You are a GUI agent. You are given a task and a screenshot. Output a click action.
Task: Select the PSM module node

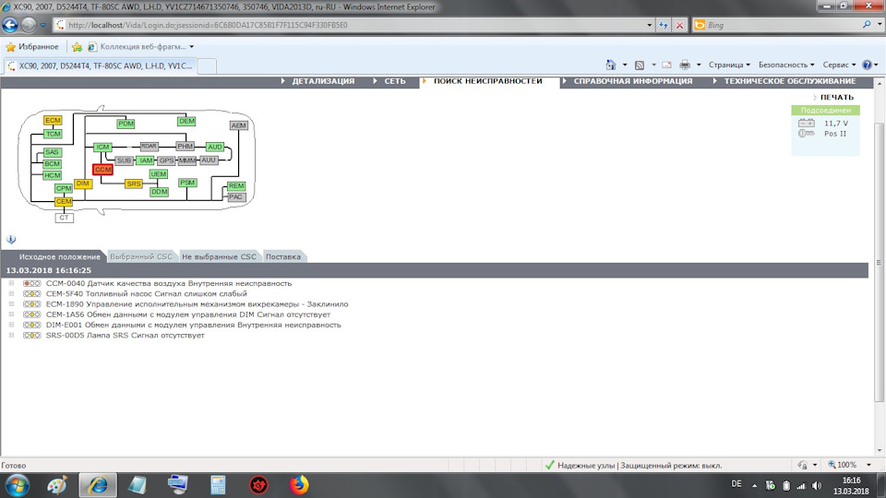187,183
